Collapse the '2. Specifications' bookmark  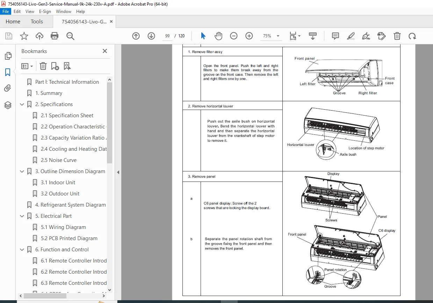point(22,104)
